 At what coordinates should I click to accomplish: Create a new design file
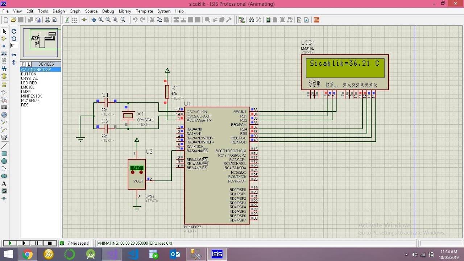point(6,20)
